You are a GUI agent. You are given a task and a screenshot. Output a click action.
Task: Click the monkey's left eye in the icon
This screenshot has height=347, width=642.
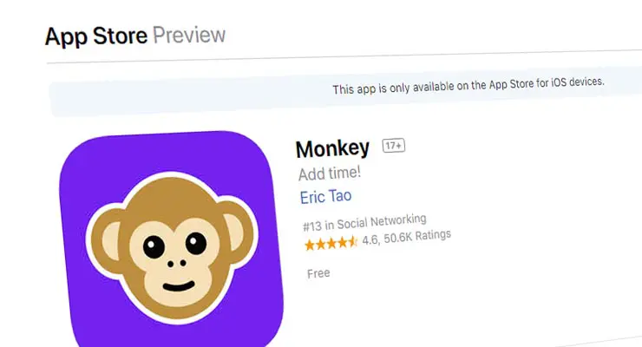coord(154,246)
